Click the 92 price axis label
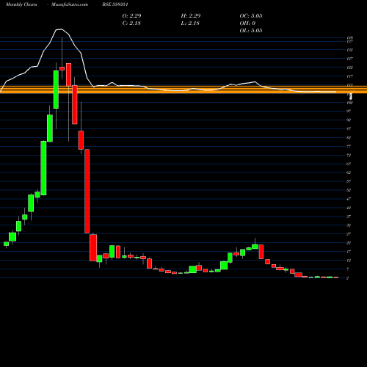Viewport: 367px width, 367px height. (x=349, y=120)
